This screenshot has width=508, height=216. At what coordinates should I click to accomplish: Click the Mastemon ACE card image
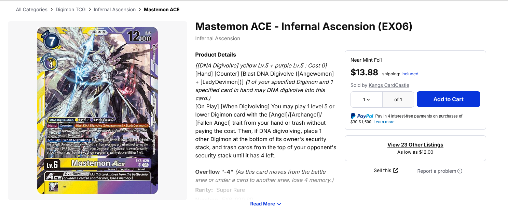(x=97, y=110)
